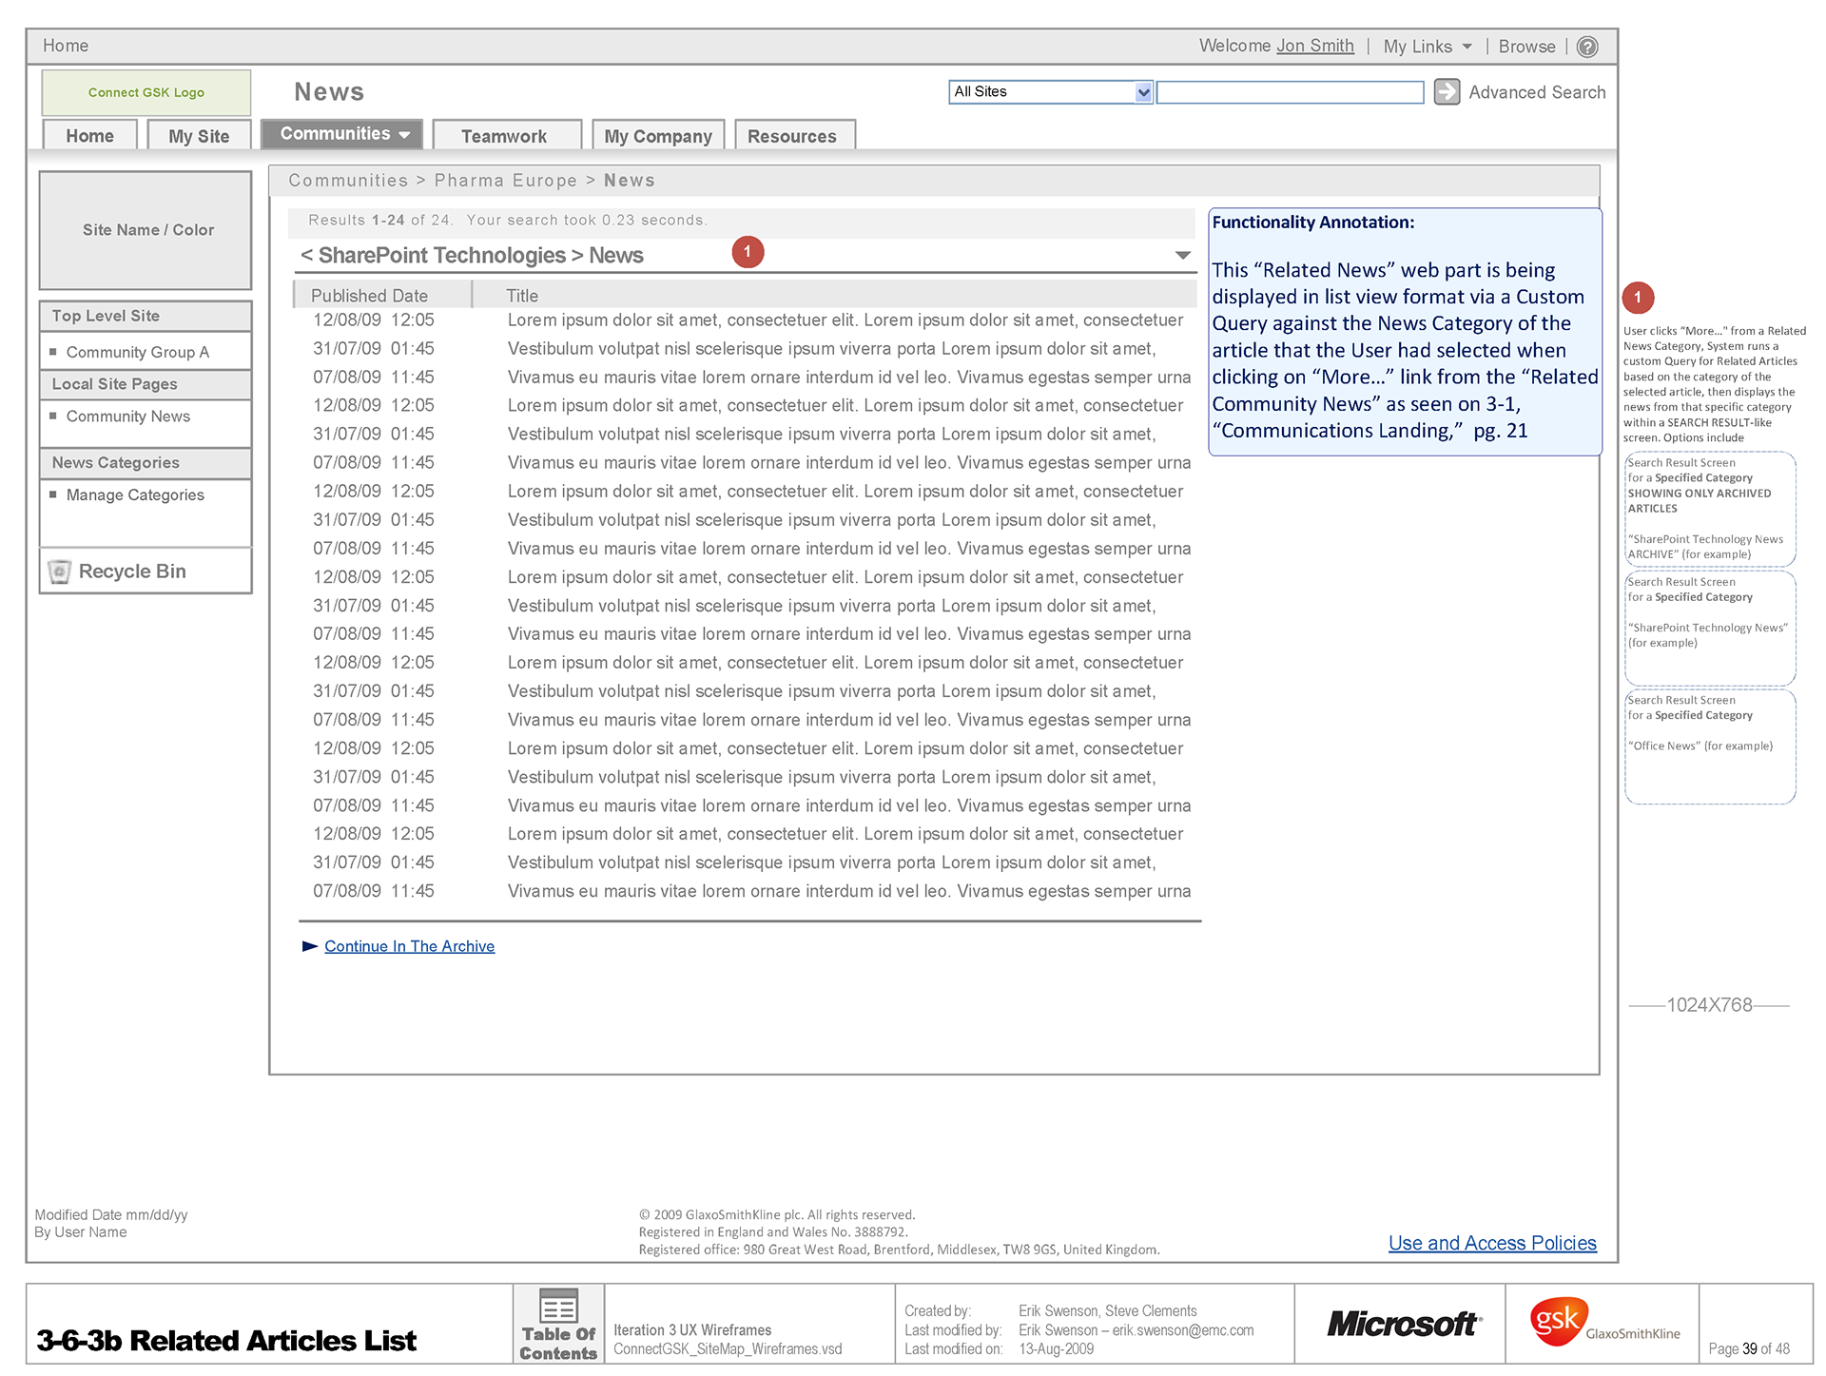Click the Advanced Search link
Screen dimensions: 1826x1376
(x=1536, y=92)
